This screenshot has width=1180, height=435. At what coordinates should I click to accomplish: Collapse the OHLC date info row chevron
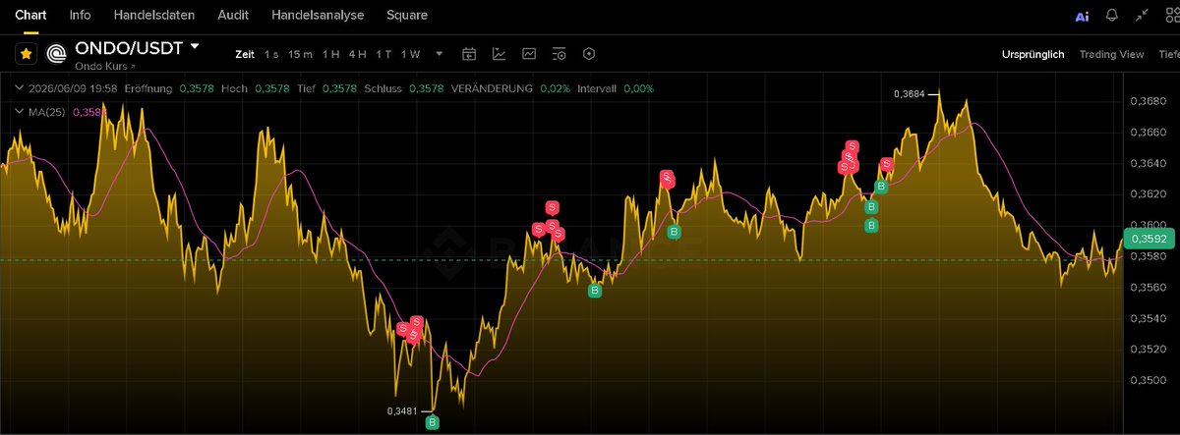click(x=20, y=88)
